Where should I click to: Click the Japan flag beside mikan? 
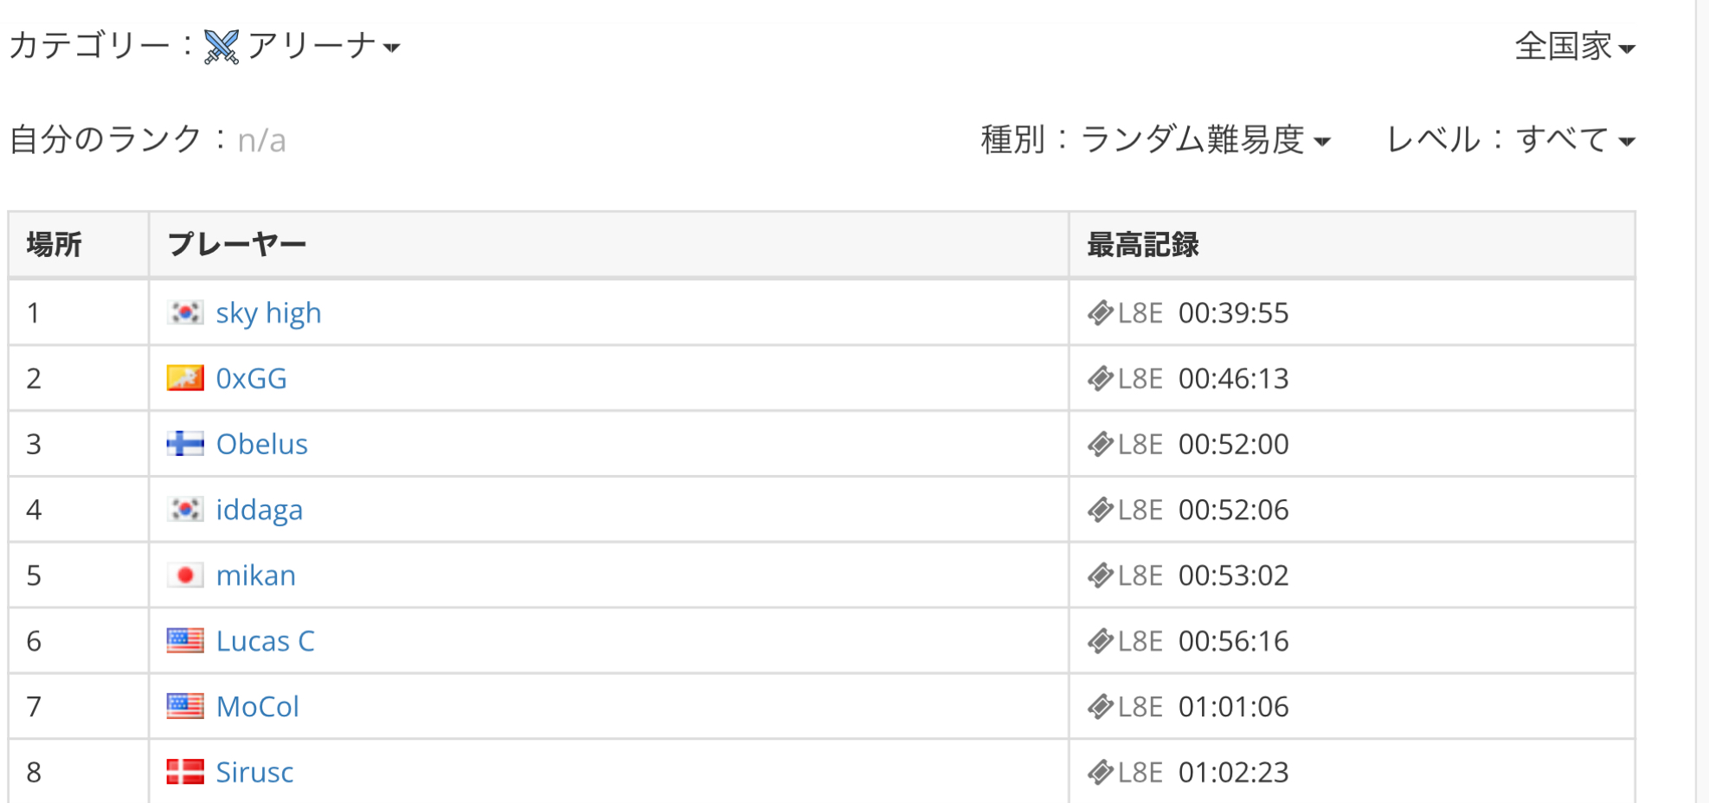pyautogui.click(x=185, y=575)
